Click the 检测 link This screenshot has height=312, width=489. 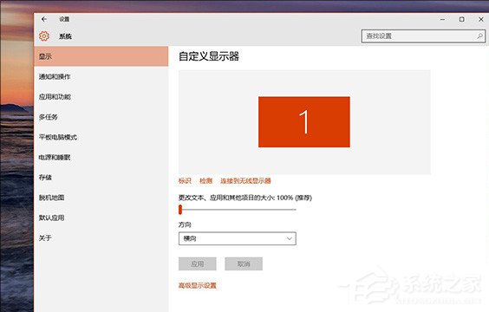[x=205, y=181]
